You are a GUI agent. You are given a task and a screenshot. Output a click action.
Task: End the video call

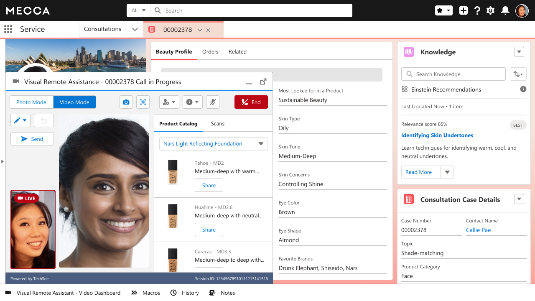(x=251, y=102)
